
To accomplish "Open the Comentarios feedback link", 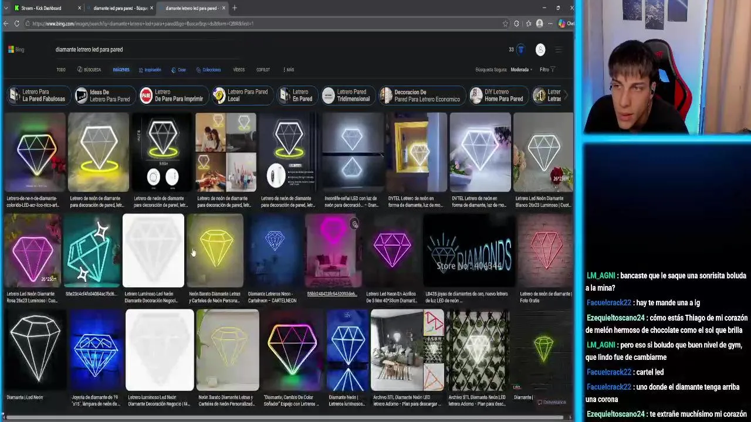I will [552, 402].
